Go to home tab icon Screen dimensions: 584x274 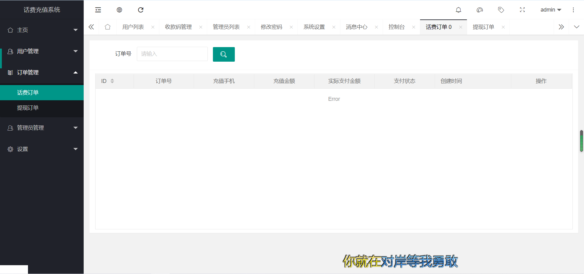(x=107, y=27)
